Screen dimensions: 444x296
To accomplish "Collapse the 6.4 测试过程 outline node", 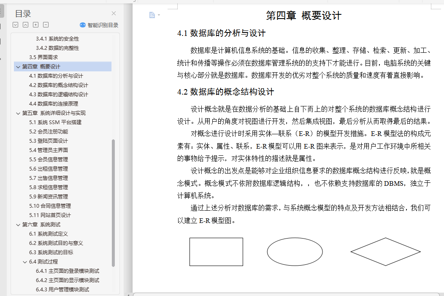I will click(25, 262).
